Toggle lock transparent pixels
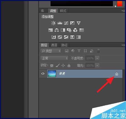The width and height of the screenshot is (126, 119). click(x=52, y=65)
